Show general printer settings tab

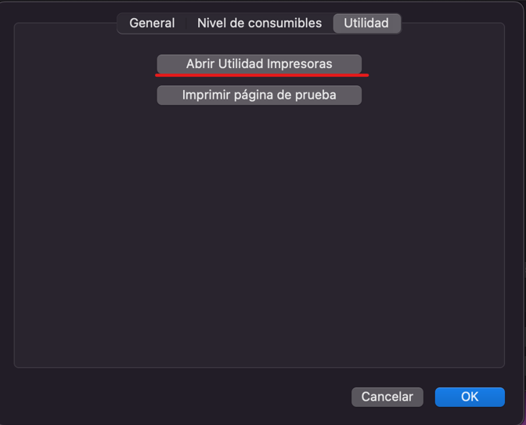pyautogui.click(x=152, y=23)
